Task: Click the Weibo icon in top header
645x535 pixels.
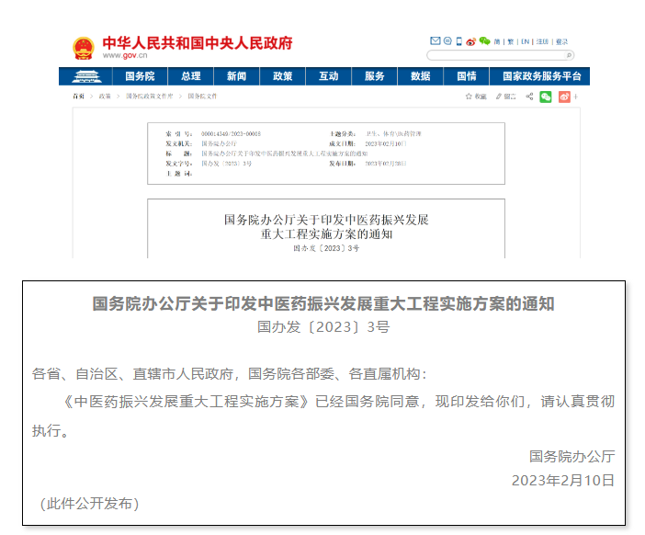Action: pyautogui.click(x=471, y=41)
